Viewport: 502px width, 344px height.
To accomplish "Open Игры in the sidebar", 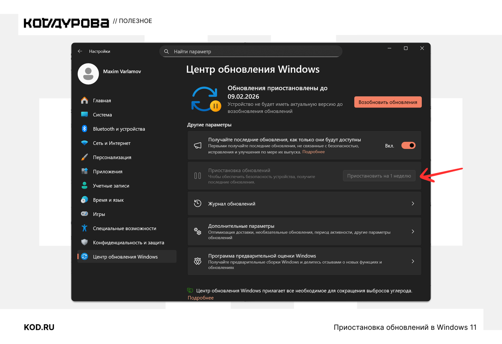I will 127,214.
